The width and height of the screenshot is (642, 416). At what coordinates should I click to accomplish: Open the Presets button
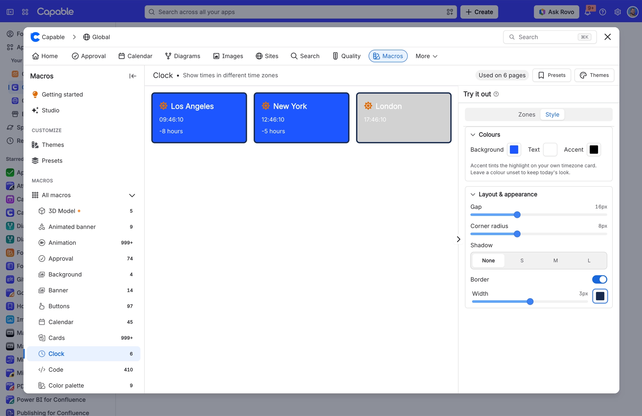551,75
